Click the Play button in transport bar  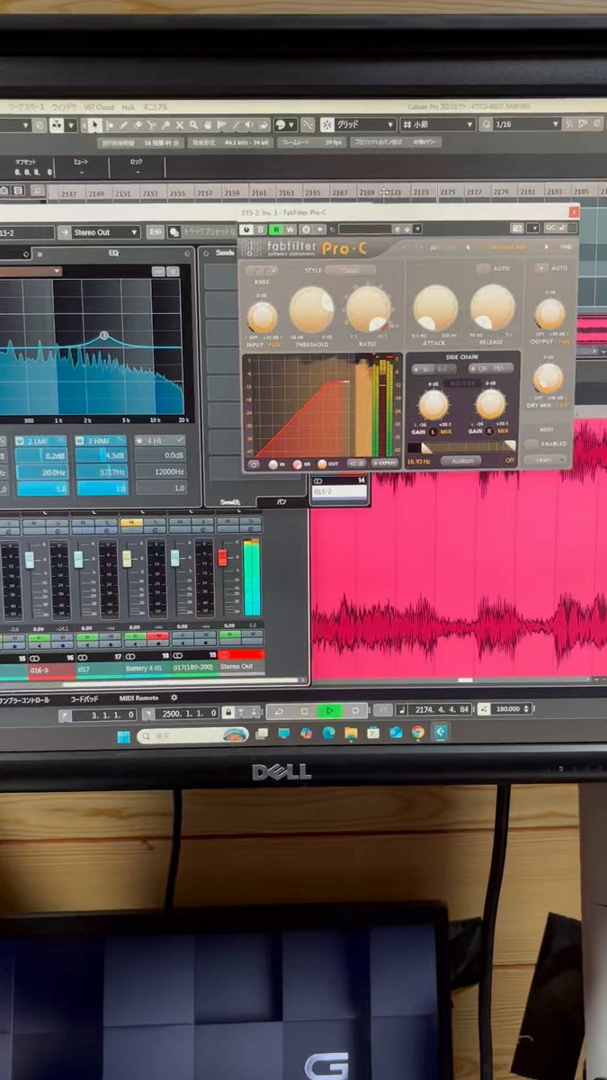click(330, 710)
